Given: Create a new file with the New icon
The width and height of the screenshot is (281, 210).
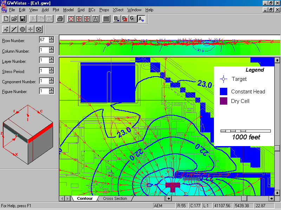Looking at the screenshot, I should click(6, 19).
